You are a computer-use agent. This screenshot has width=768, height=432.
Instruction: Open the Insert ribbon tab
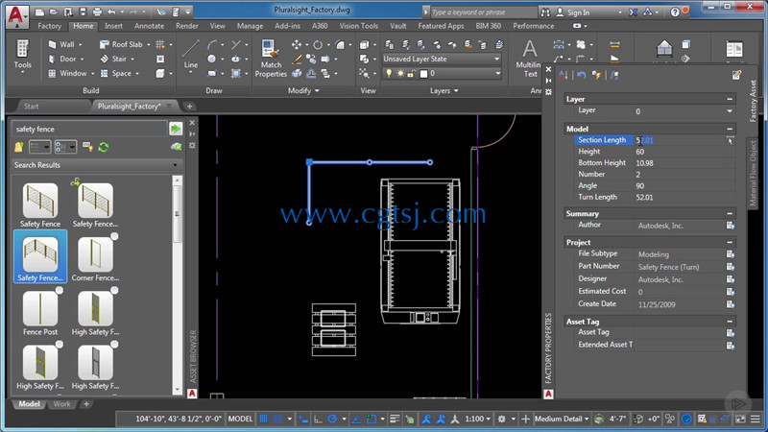point(113,26)
